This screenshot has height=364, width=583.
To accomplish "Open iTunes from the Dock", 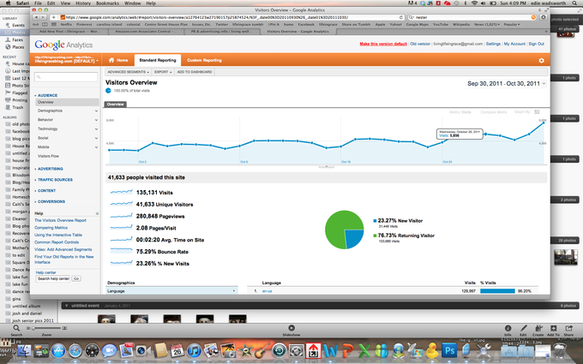I will 194,350.
